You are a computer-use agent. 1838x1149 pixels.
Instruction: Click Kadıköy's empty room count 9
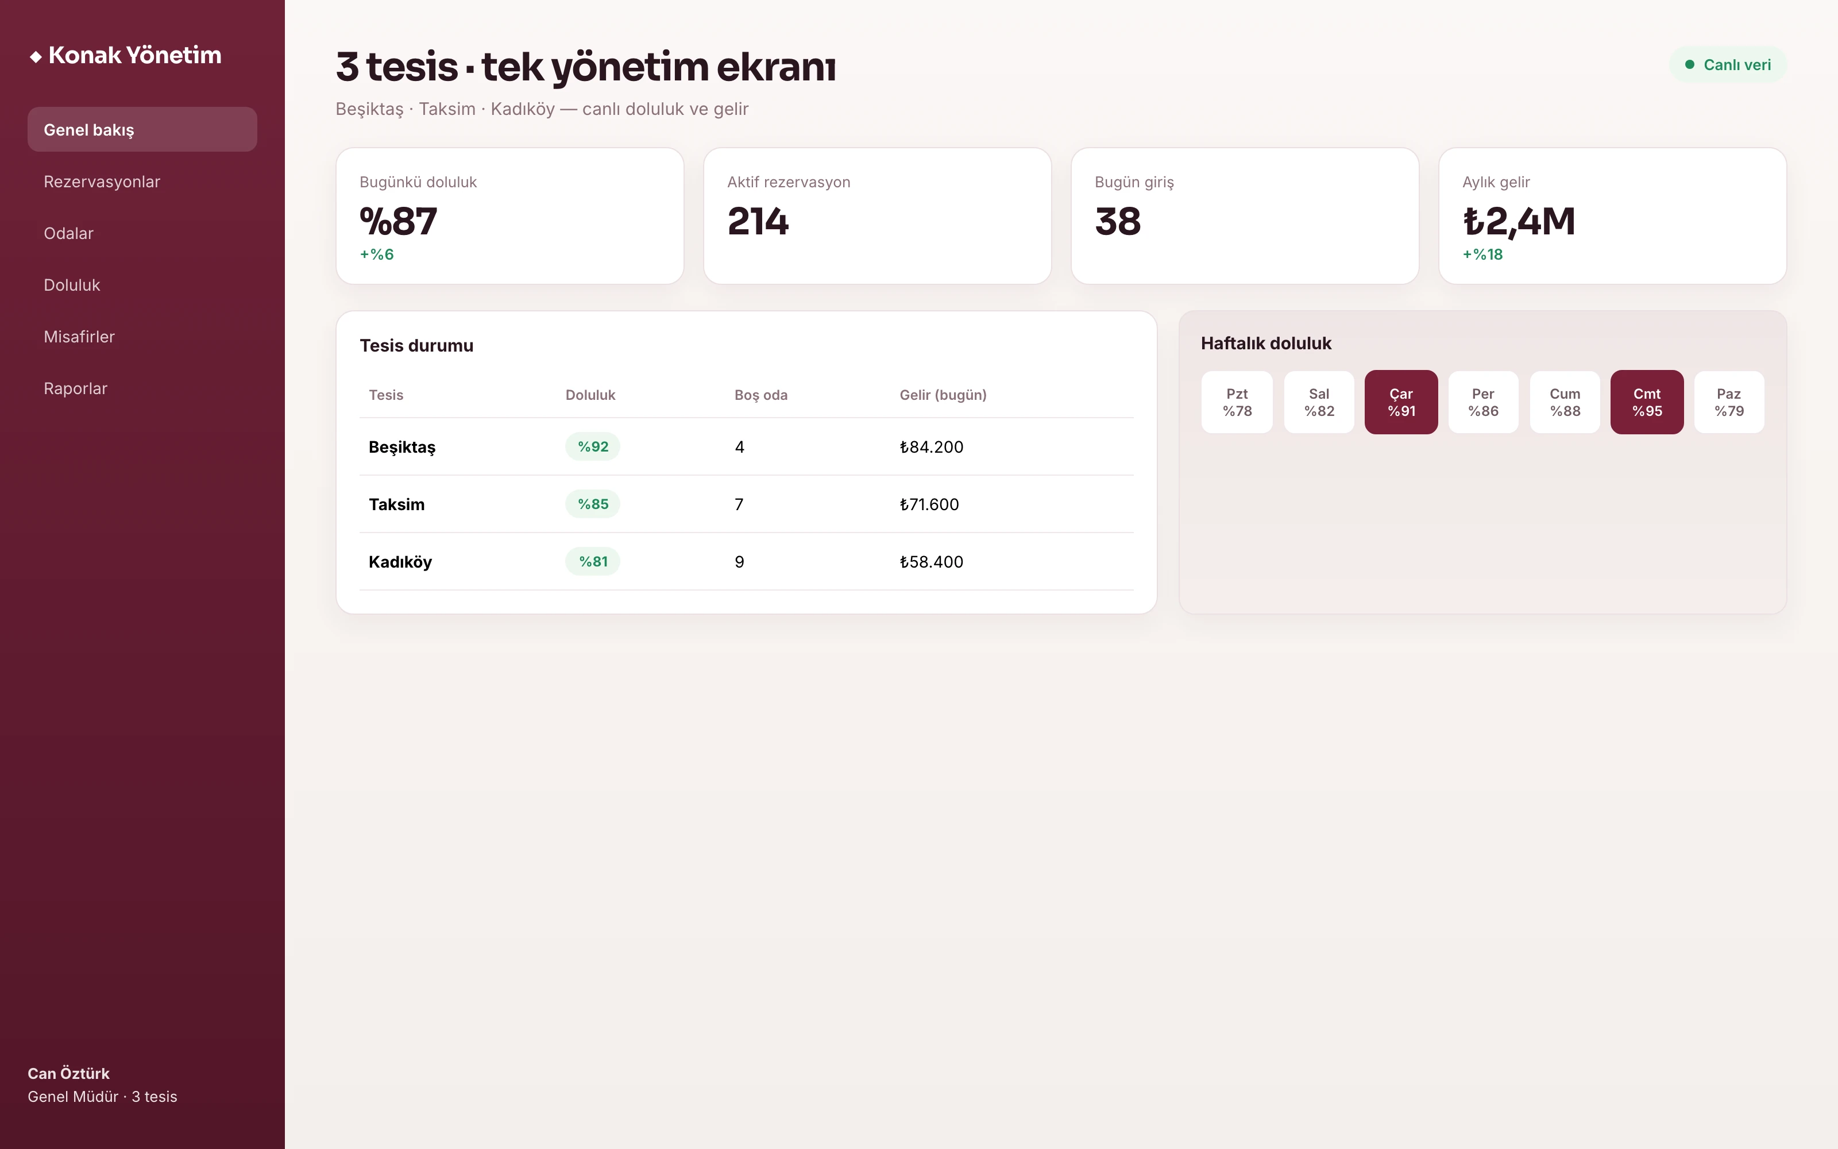click(x=740, y=562)
